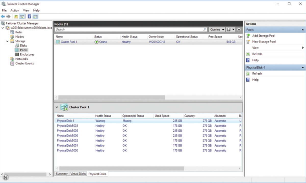Click the Enclosures icon under Storage
Image resolution: width=306 pixels, height=183 pixels.
17,54
